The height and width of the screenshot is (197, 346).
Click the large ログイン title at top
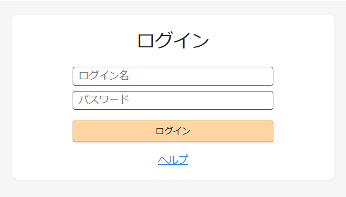point(173,41)
